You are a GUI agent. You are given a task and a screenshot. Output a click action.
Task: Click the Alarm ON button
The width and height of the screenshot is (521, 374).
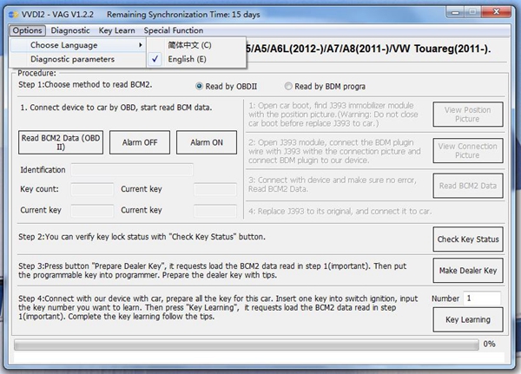point(207,142)
